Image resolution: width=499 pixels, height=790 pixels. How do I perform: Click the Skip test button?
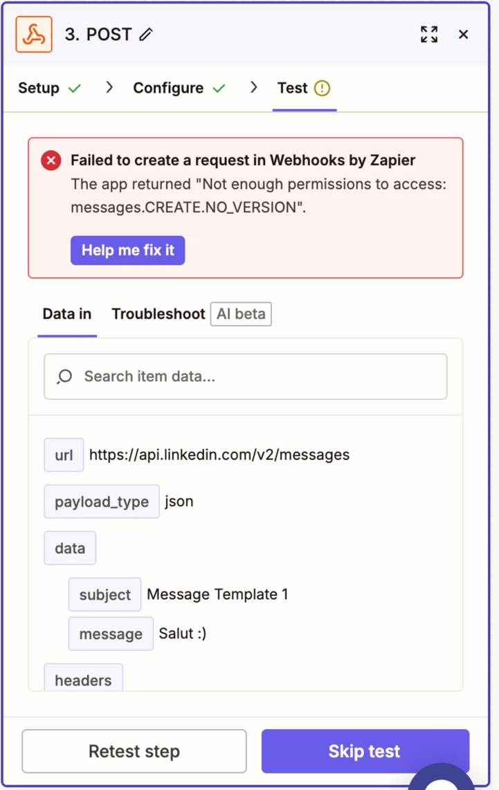(x=365, y=751)
